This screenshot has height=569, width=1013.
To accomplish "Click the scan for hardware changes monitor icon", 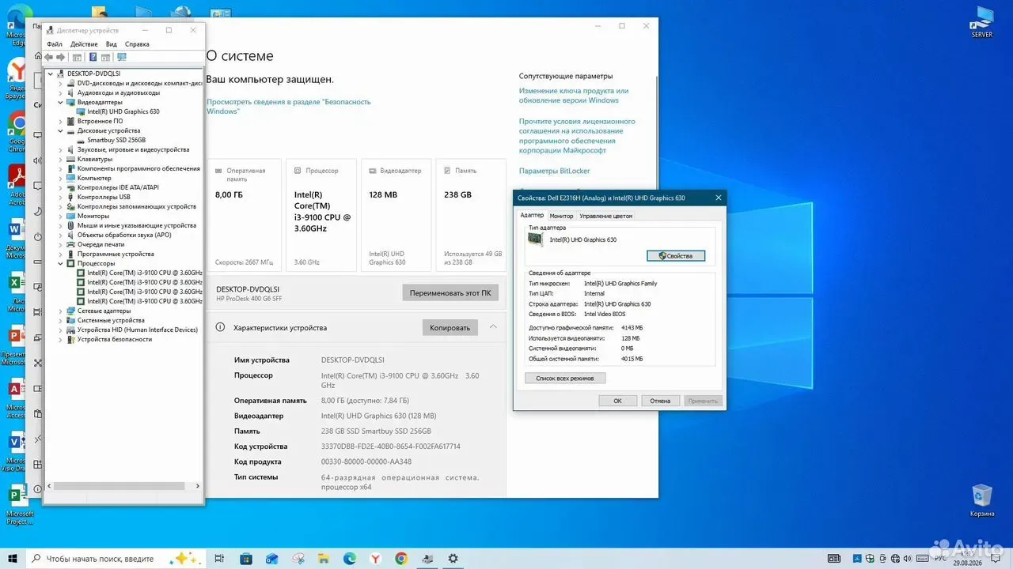I will [121, 57].
